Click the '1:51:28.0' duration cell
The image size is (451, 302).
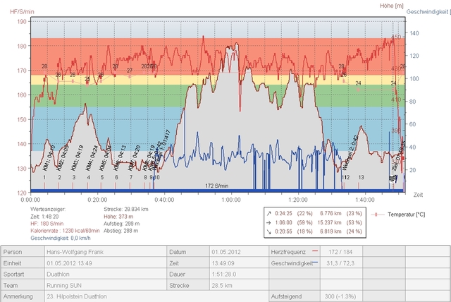(239, 274)
